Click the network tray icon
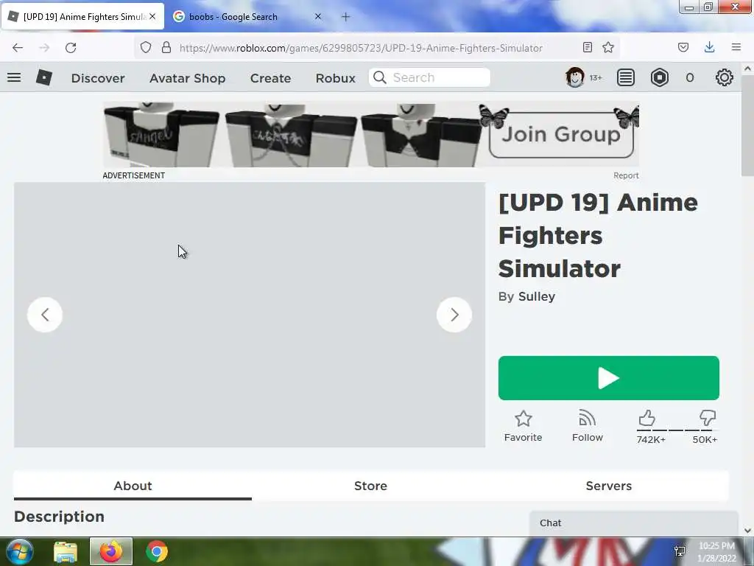 pos(680,551)
